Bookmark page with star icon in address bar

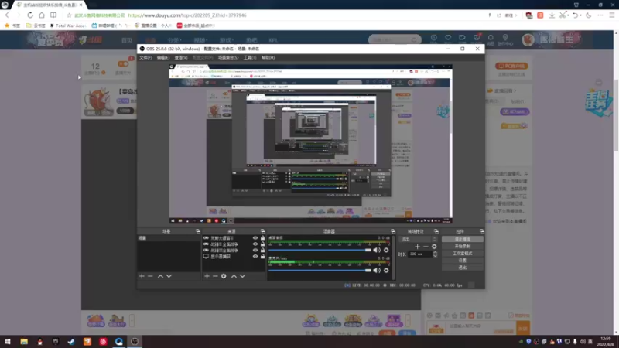[x=69, y=15]
